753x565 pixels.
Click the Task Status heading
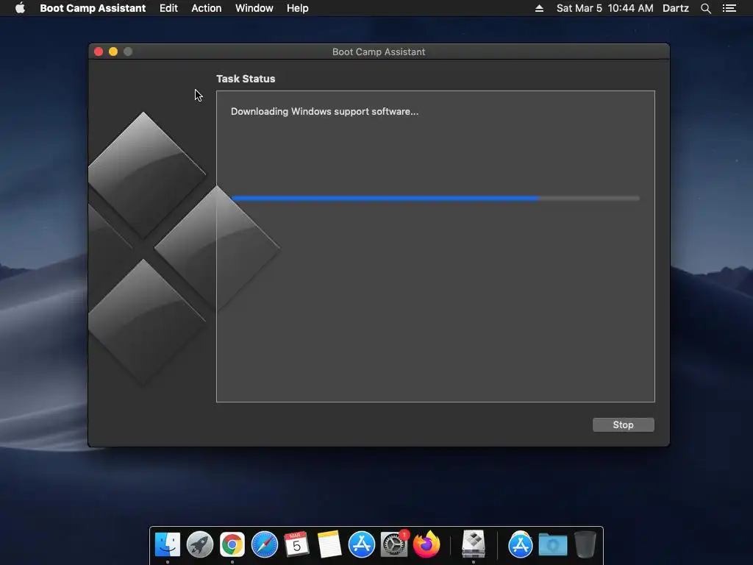pyautogui.click(x=246, y=79)
